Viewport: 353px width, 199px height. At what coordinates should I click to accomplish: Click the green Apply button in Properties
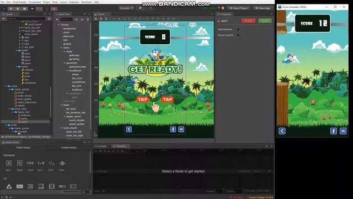click(x=265, y=21)
